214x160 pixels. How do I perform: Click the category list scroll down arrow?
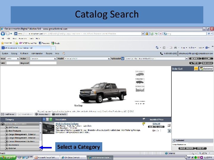pos(40,149)
